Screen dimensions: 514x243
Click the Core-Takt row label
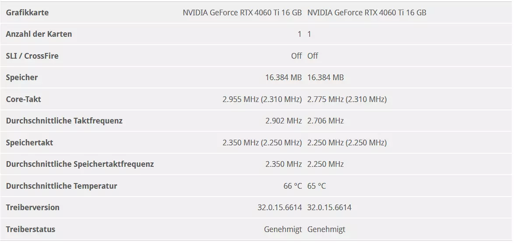[x=23, y=99]
